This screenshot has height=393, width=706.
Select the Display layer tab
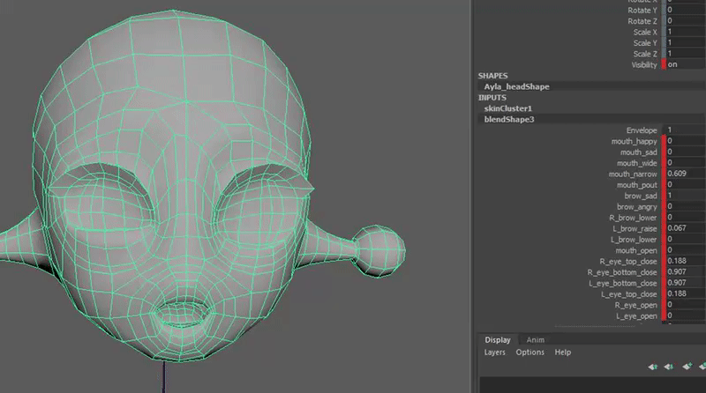(x=497, y=339)
